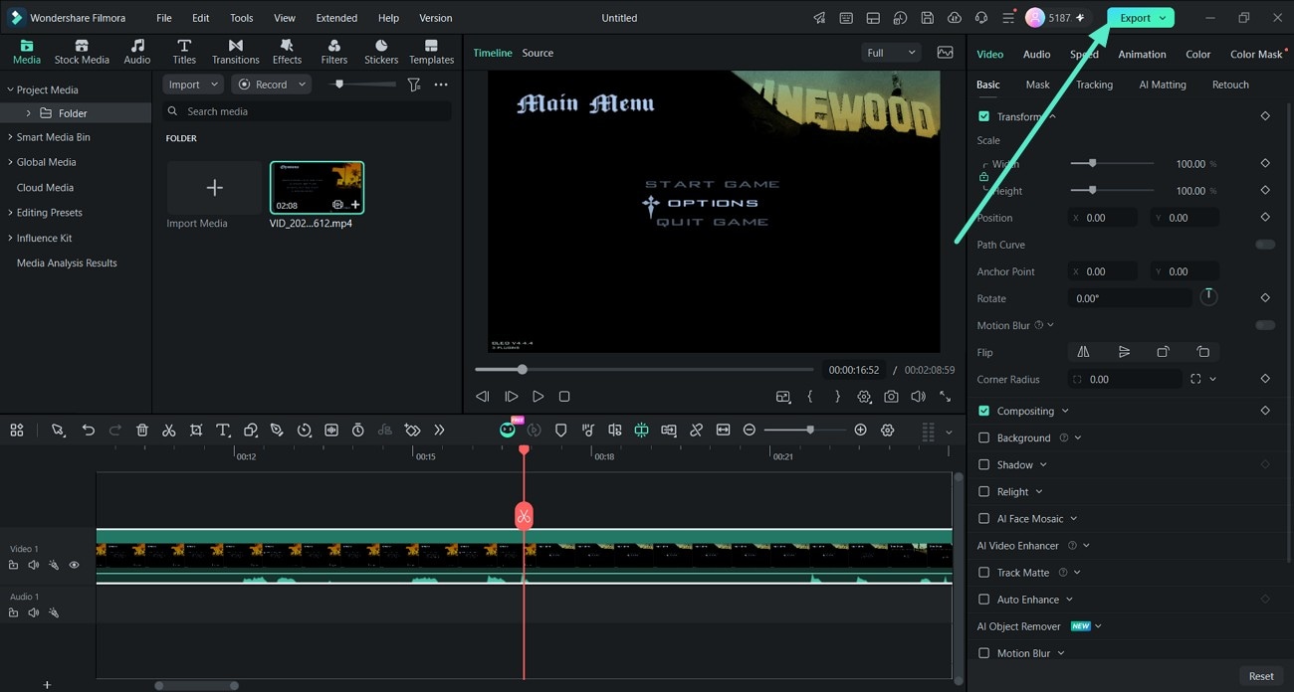
Task: Enable the Background checkbox
Action: click(x=984, y=437)
